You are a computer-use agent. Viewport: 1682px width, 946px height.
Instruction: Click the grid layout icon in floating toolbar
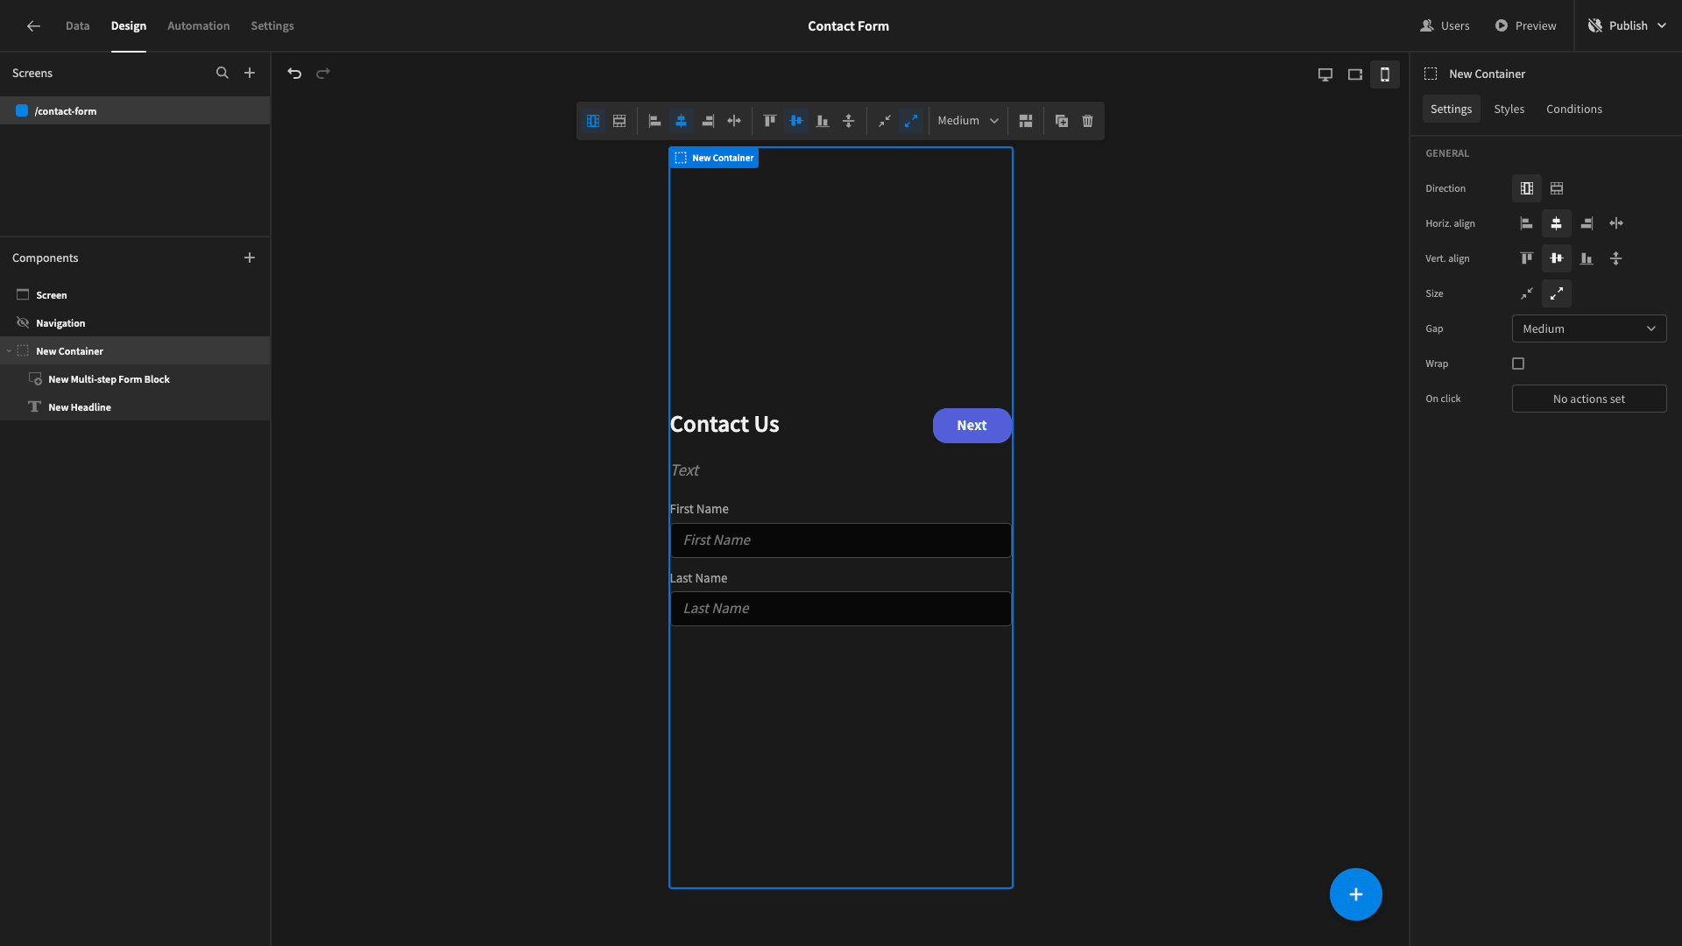click(x=1026, y=121)
